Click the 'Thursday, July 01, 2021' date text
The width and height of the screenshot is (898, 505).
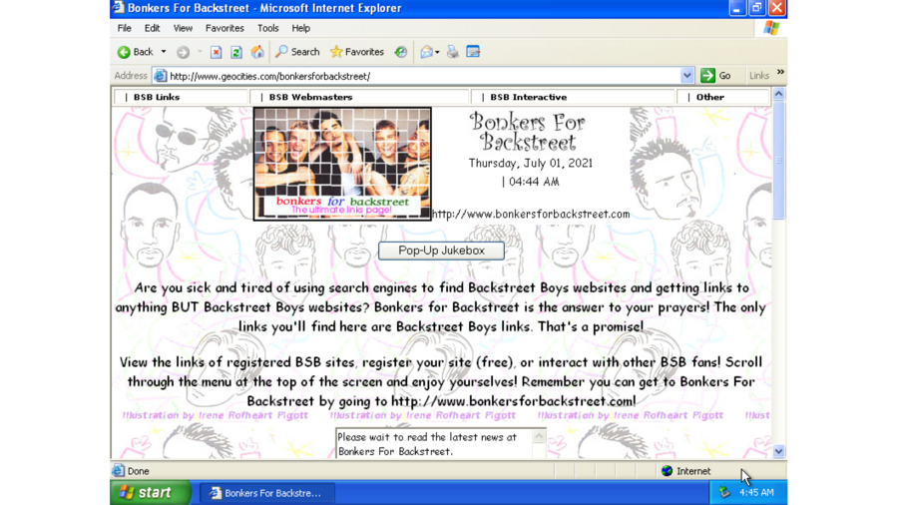(x=531, y=164)
